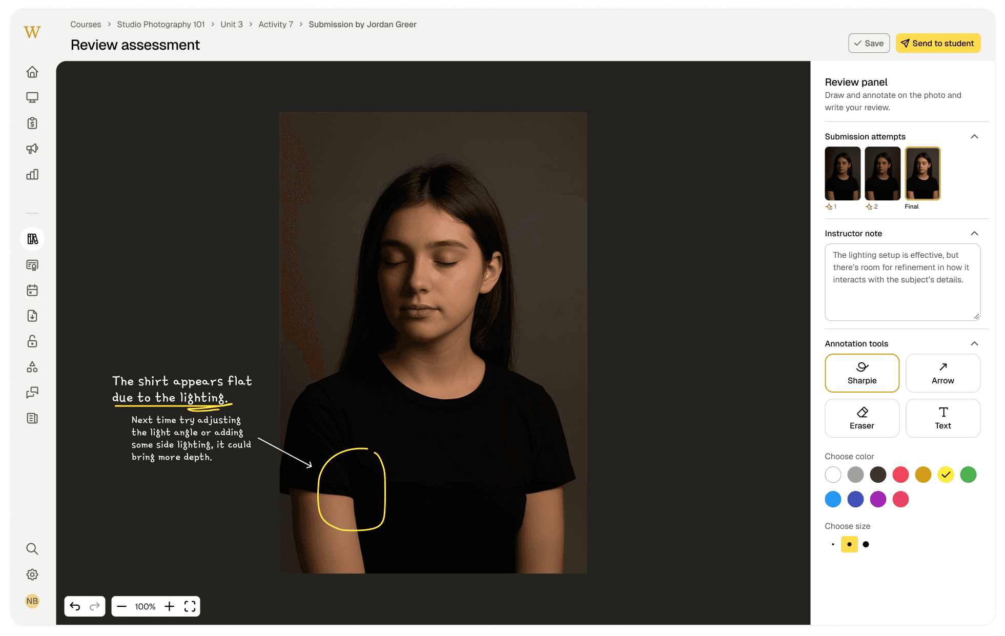The width and height of the screenshot is (1005, 636).
Task: Select the Eraser annotation tool
Action: pyautogui.click(x=862, y=418)
